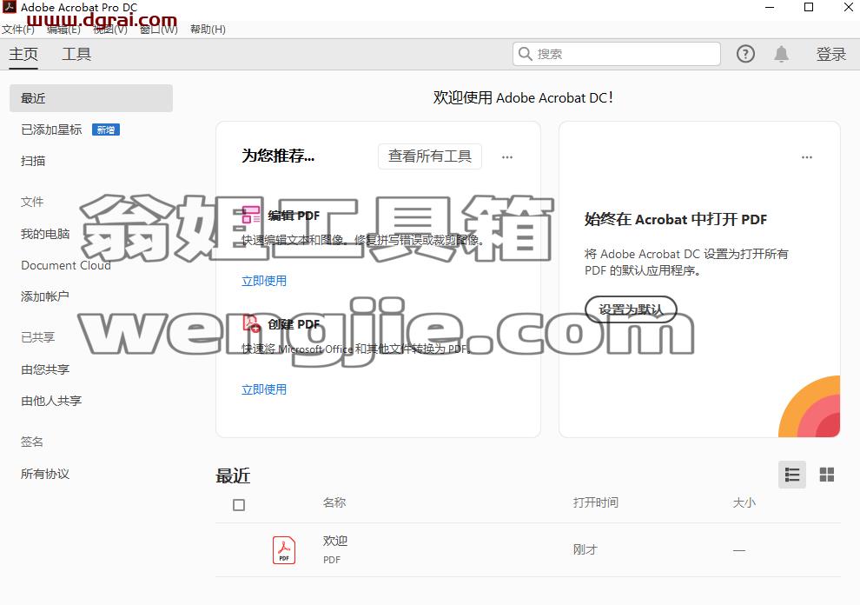Open the 帮助(H) menu
The width and height of the screenshot is (860, 605).
pyautogui.click(x=208, y=29)
